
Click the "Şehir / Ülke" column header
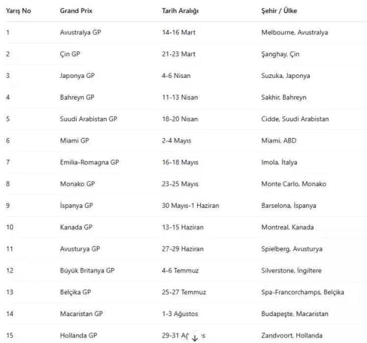tap(279, 11)
